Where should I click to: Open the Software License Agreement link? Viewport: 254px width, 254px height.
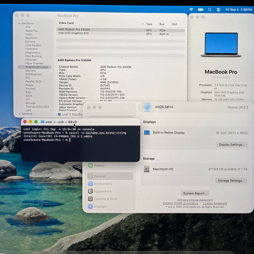coord(195,200)
